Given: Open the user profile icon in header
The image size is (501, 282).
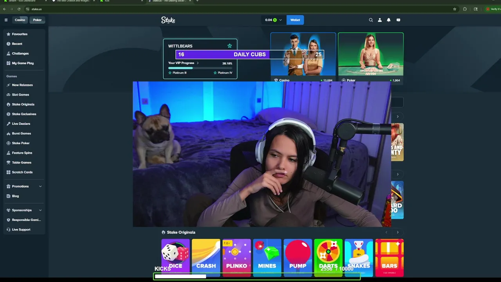Looking at the screenshot, I should pos(380,20).
